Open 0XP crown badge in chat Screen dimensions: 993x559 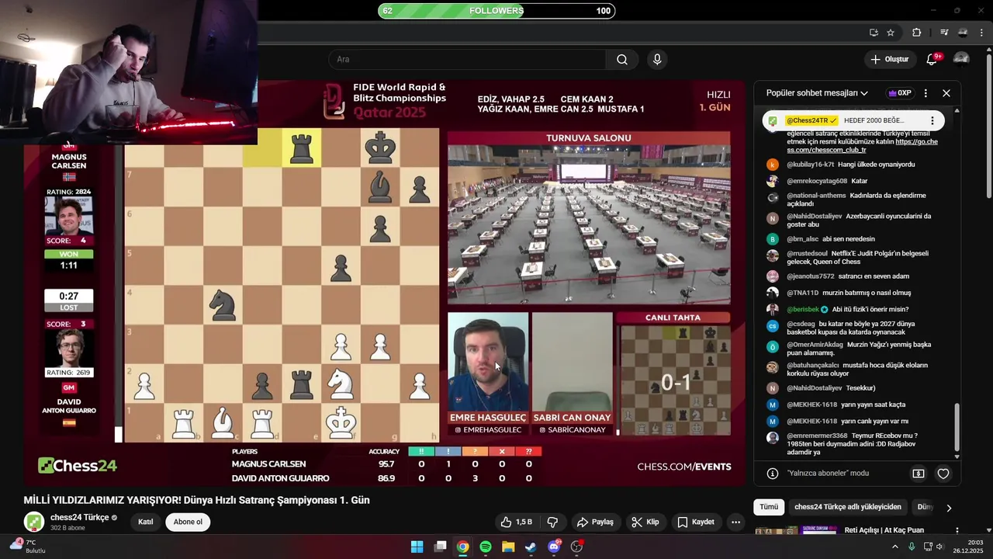pos(900,93)
